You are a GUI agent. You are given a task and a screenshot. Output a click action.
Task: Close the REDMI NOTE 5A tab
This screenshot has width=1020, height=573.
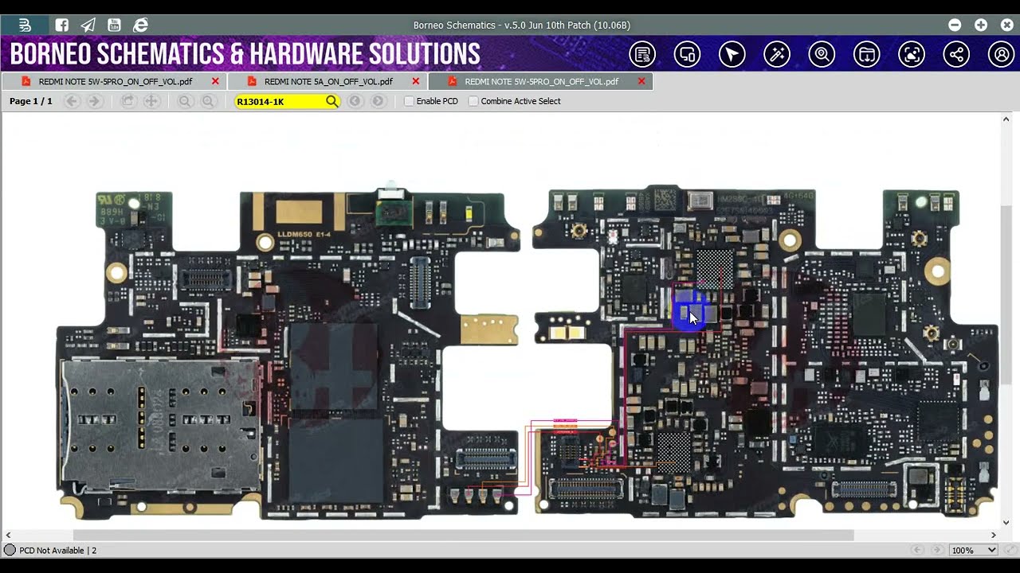tap(416, 81)
